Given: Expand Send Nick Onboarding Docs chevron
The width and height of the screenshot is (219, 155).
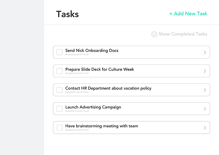Looking at the screenshot, I should tap(205, 52).
